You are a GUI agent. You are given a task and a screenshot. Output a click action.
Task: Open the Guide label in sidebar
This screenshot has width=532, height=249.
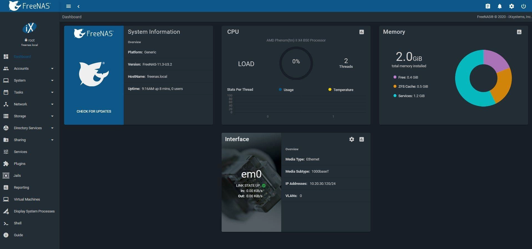[x=18, y=235]
